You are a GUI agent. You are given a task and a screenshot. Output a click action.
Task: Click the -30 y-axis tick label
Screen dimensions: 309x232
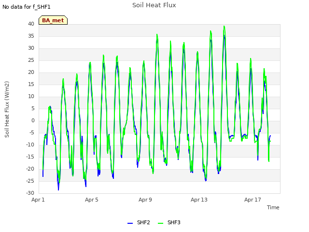[30, 193]
